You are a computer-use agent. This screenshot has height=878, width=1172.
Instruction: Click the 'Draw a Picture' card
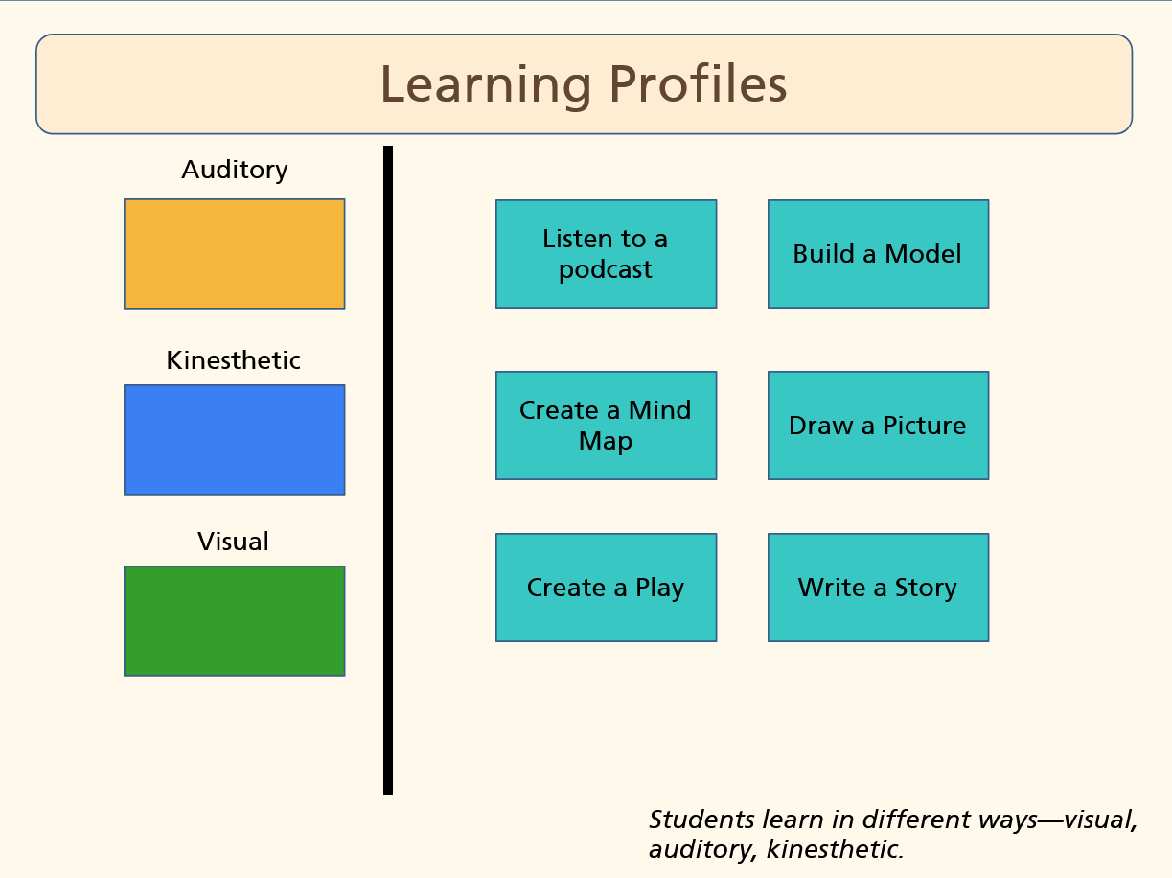(878, 426)
